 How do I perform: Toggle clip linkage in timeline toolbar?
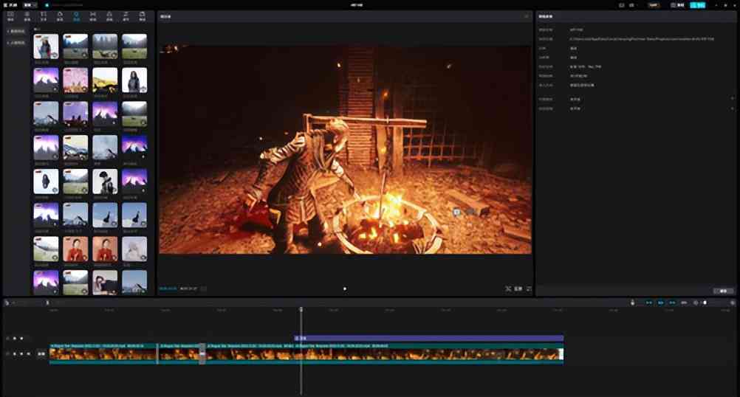coord(672,303)
